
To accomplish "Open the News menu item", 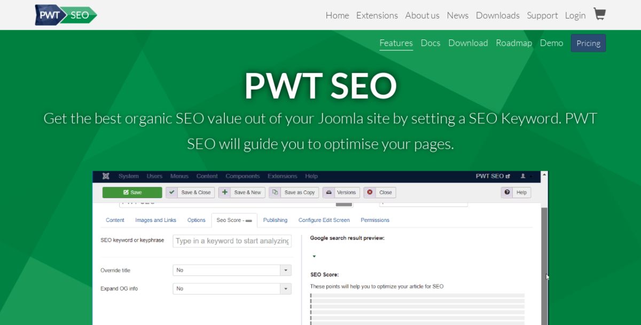I will (458, 15).
